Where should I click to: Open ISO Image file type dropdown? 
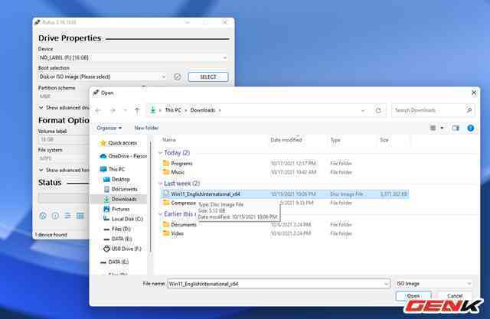pyautogui.click(x=434, y=284)
